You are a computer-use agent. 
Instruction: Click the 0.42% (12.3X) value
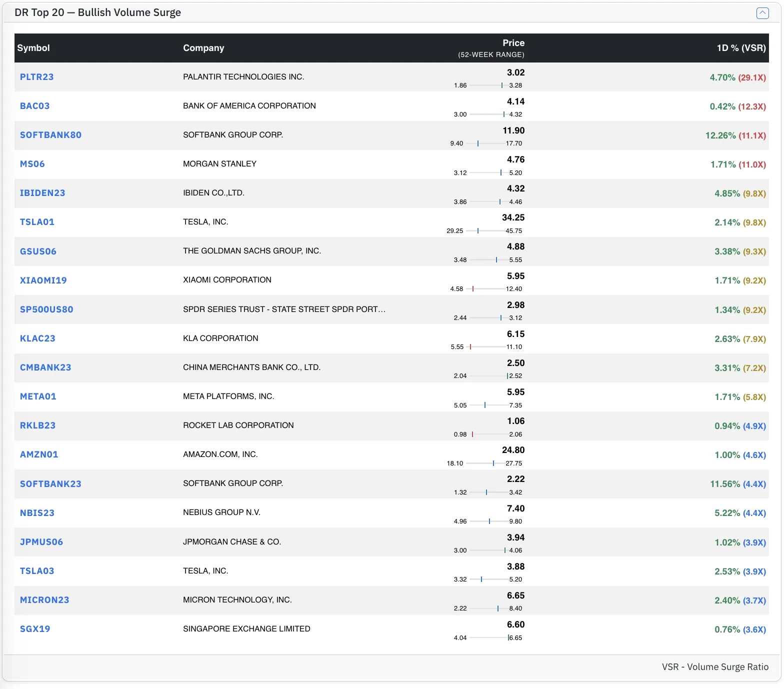pyautogui.click(x=738, y=106)
